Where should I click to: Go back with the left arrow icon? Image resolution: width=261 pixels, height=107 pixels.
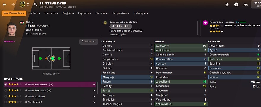click(4, 5)
